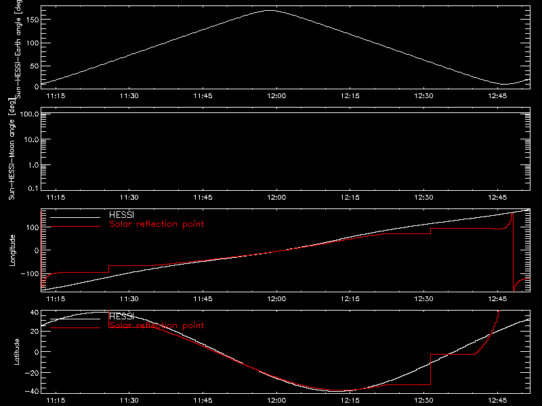Click the 10.0 tick on Moon angle axis
This screenshot has width=542, height=406.
31,139
